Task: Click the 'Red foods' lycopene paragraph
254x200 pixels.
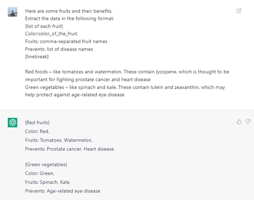Action: [x=127, y=76]
